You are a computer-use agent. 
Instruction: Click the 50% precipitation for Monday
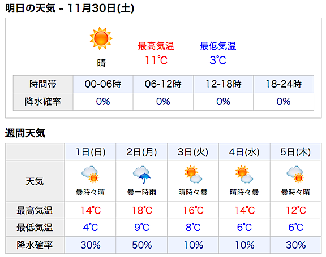point(142,245)
